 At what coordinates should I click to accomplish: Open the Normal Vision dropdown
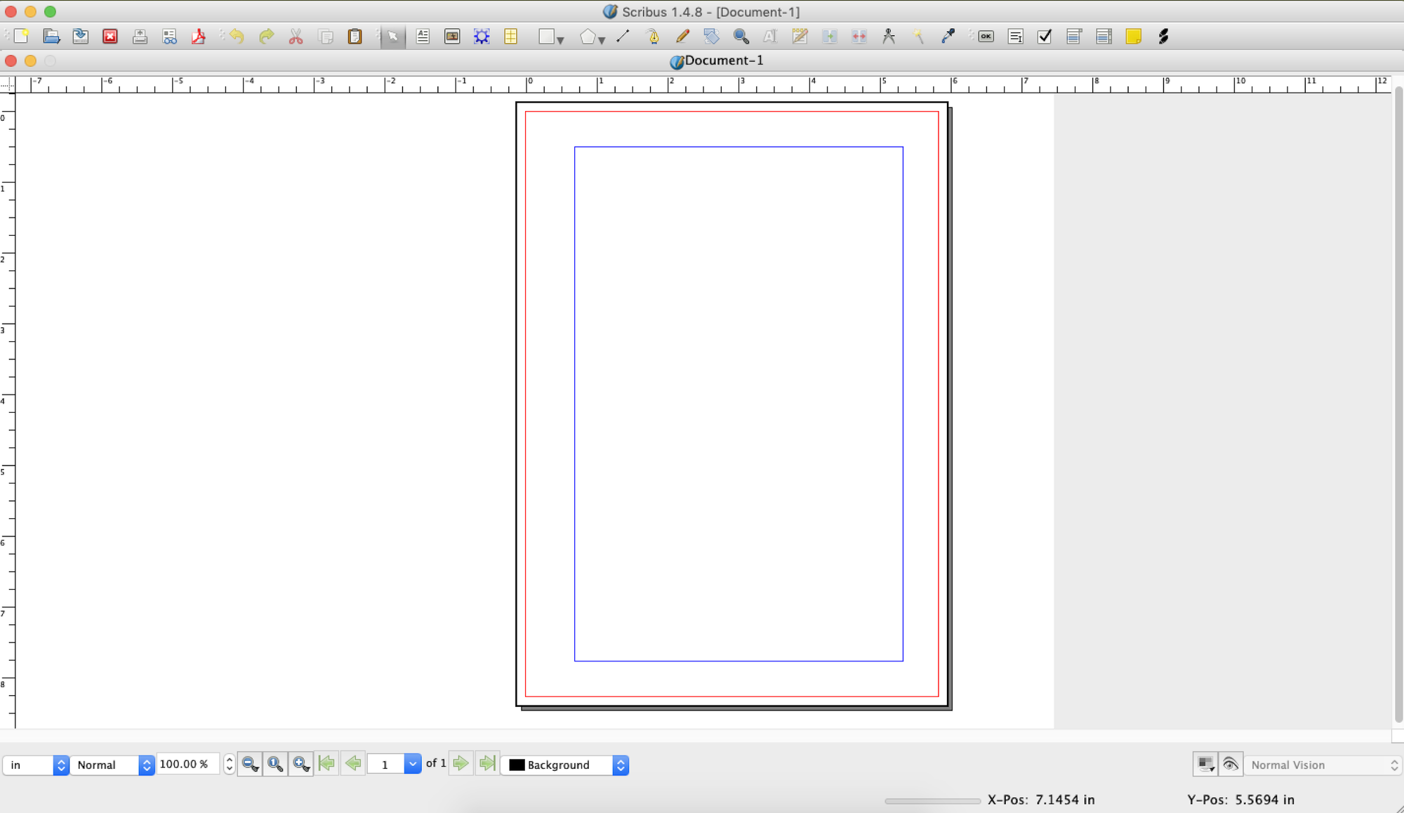(x=1323, y=765)
